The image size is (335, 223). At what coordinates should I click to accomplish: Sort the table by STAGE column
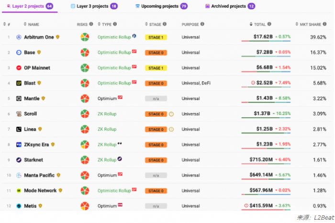coord(153,24)
